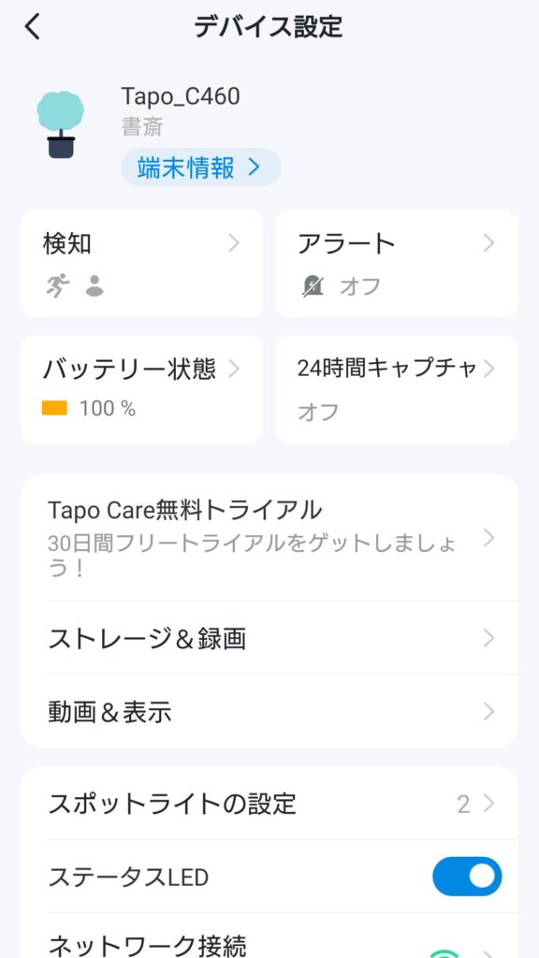Tap the person detection icon
Image resolution: width=539 pixels, height=958 pixels.
point(95,285)
